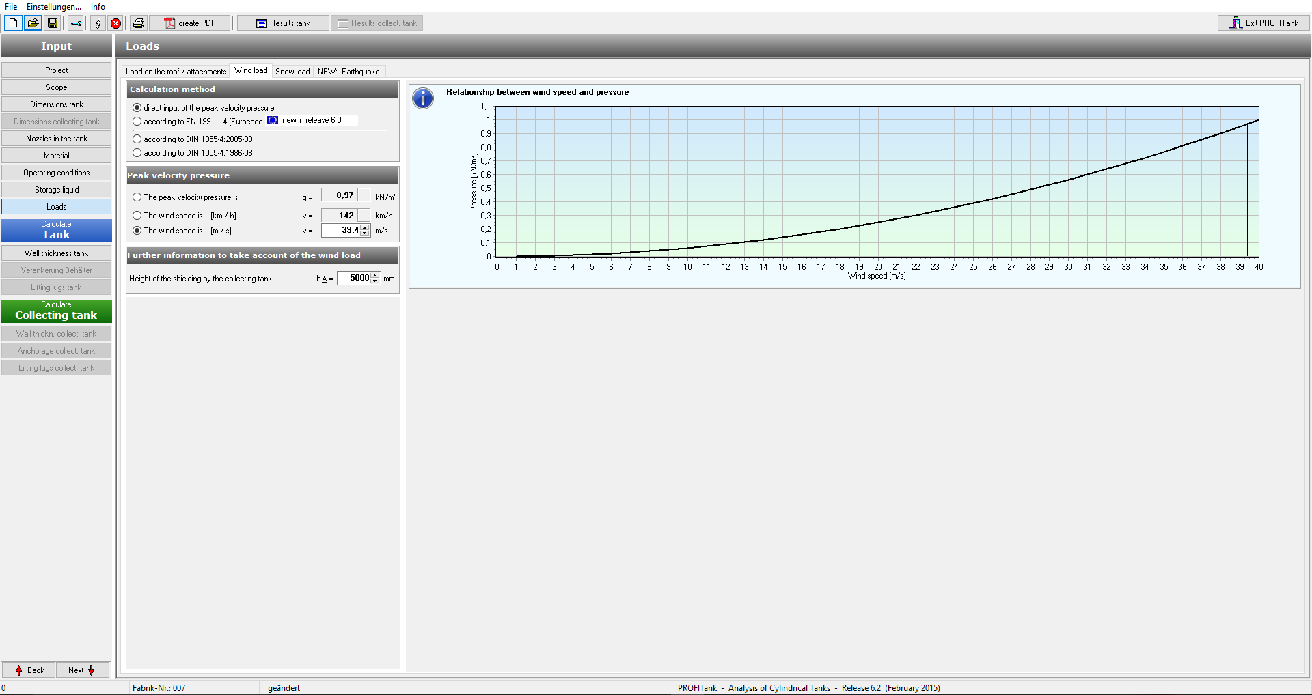
Task: Choose wind speed in km/h option
Action: tap(137, 216)
